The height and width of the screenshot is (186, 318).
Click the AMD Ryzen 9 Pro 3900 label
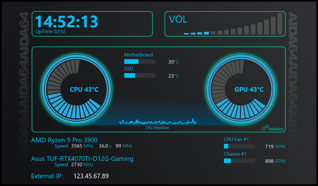[64, 140]
